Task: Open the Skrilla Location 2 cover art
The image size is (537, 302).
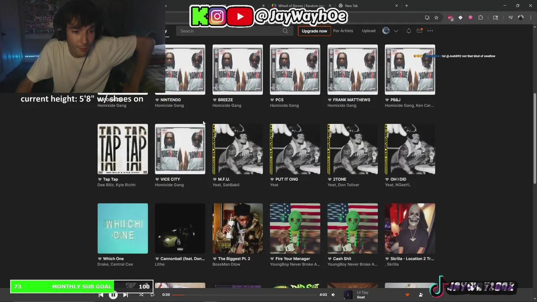Action: pos(410,229)
